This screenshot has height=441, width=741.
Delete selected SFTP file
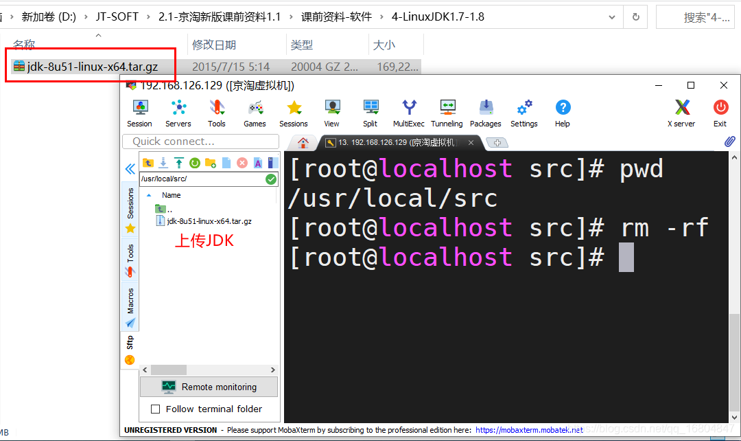[242, 163]
